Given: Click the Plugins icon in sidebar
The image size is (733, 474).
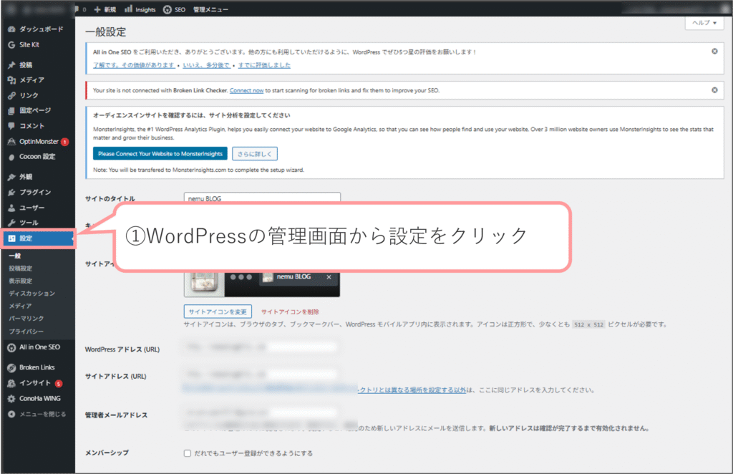Looking at the screenshot, I should tap(11, 192).
